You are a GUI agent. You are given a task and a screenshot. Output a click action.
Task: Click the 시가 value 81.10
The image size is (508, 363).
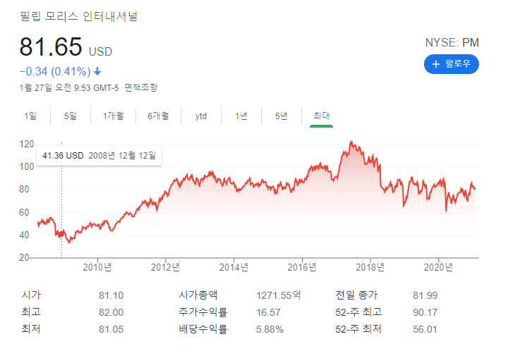[x=111, y=295]
